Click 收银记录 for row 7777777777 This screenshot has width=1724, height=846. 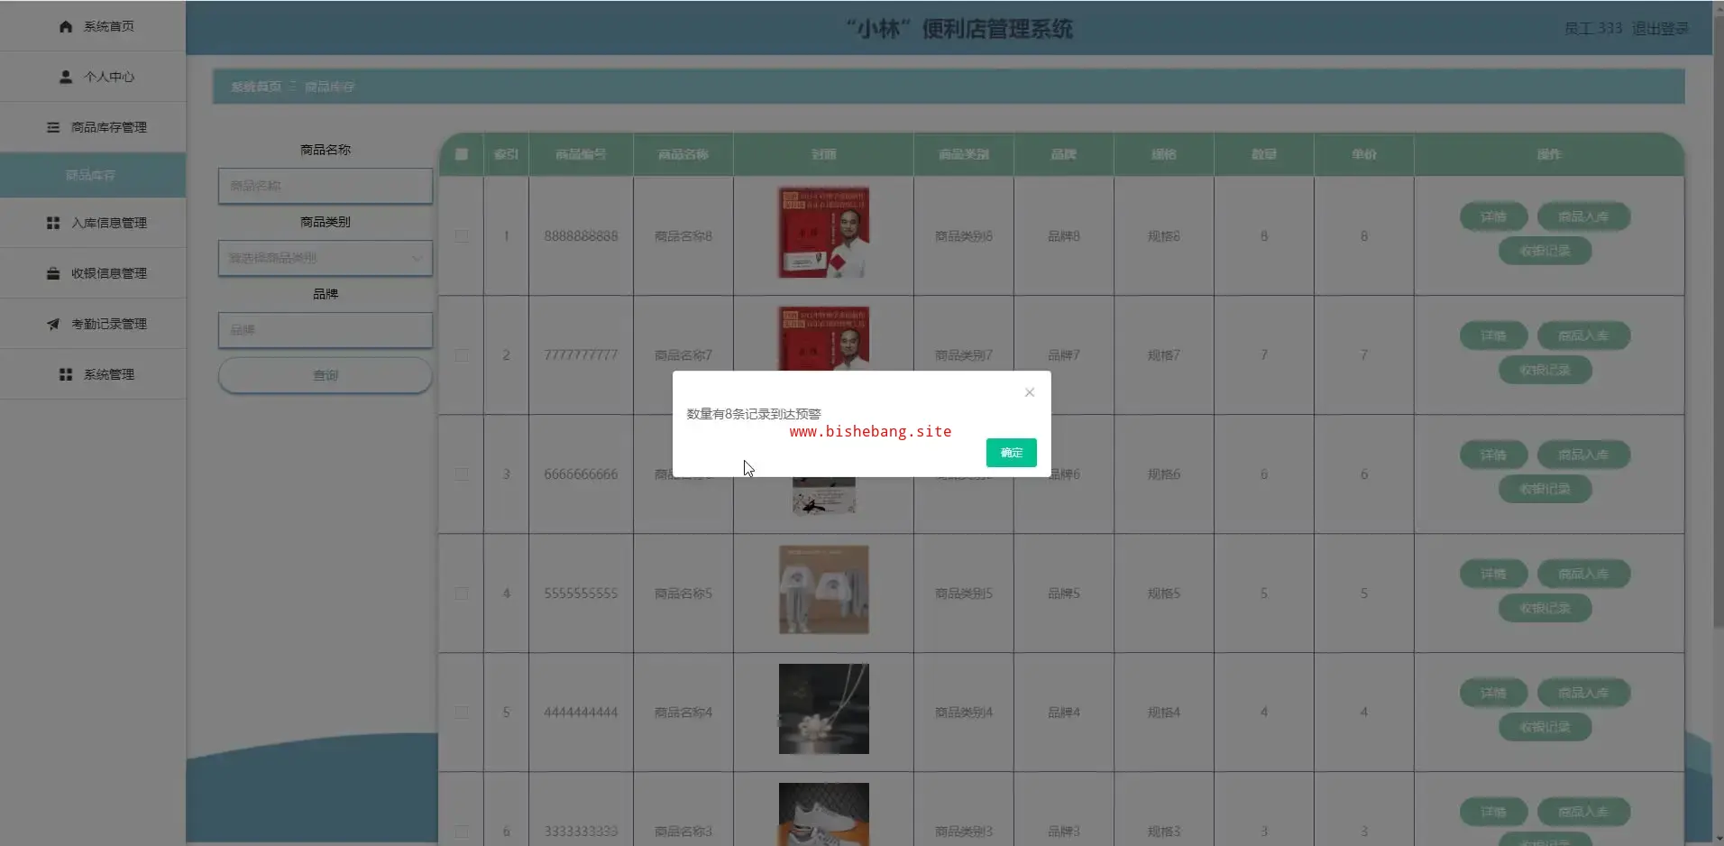pos(1545,370)
